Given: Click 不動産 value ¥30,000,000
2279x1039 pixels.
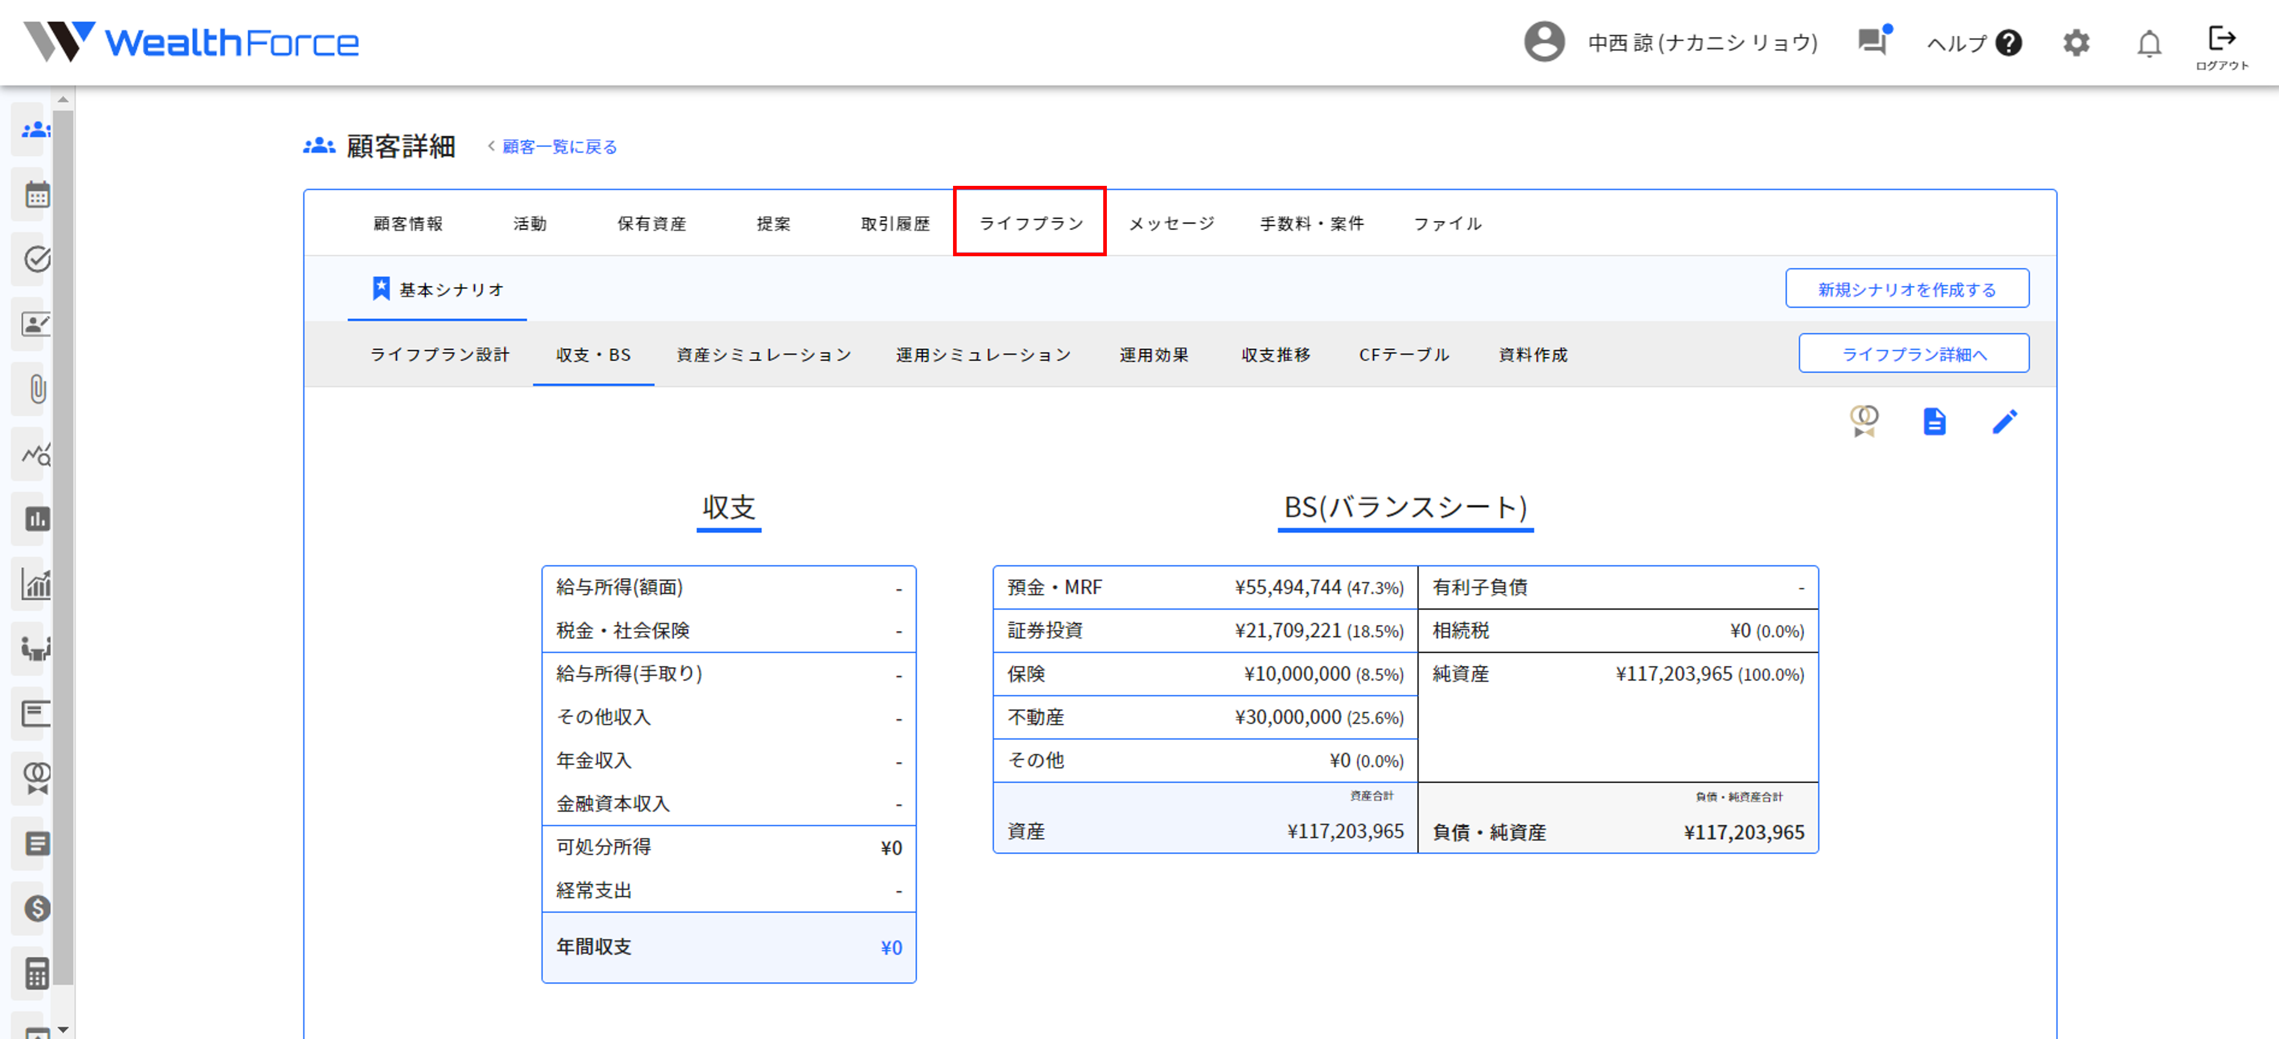Looking at the screenshot, I should [1287, 717].
